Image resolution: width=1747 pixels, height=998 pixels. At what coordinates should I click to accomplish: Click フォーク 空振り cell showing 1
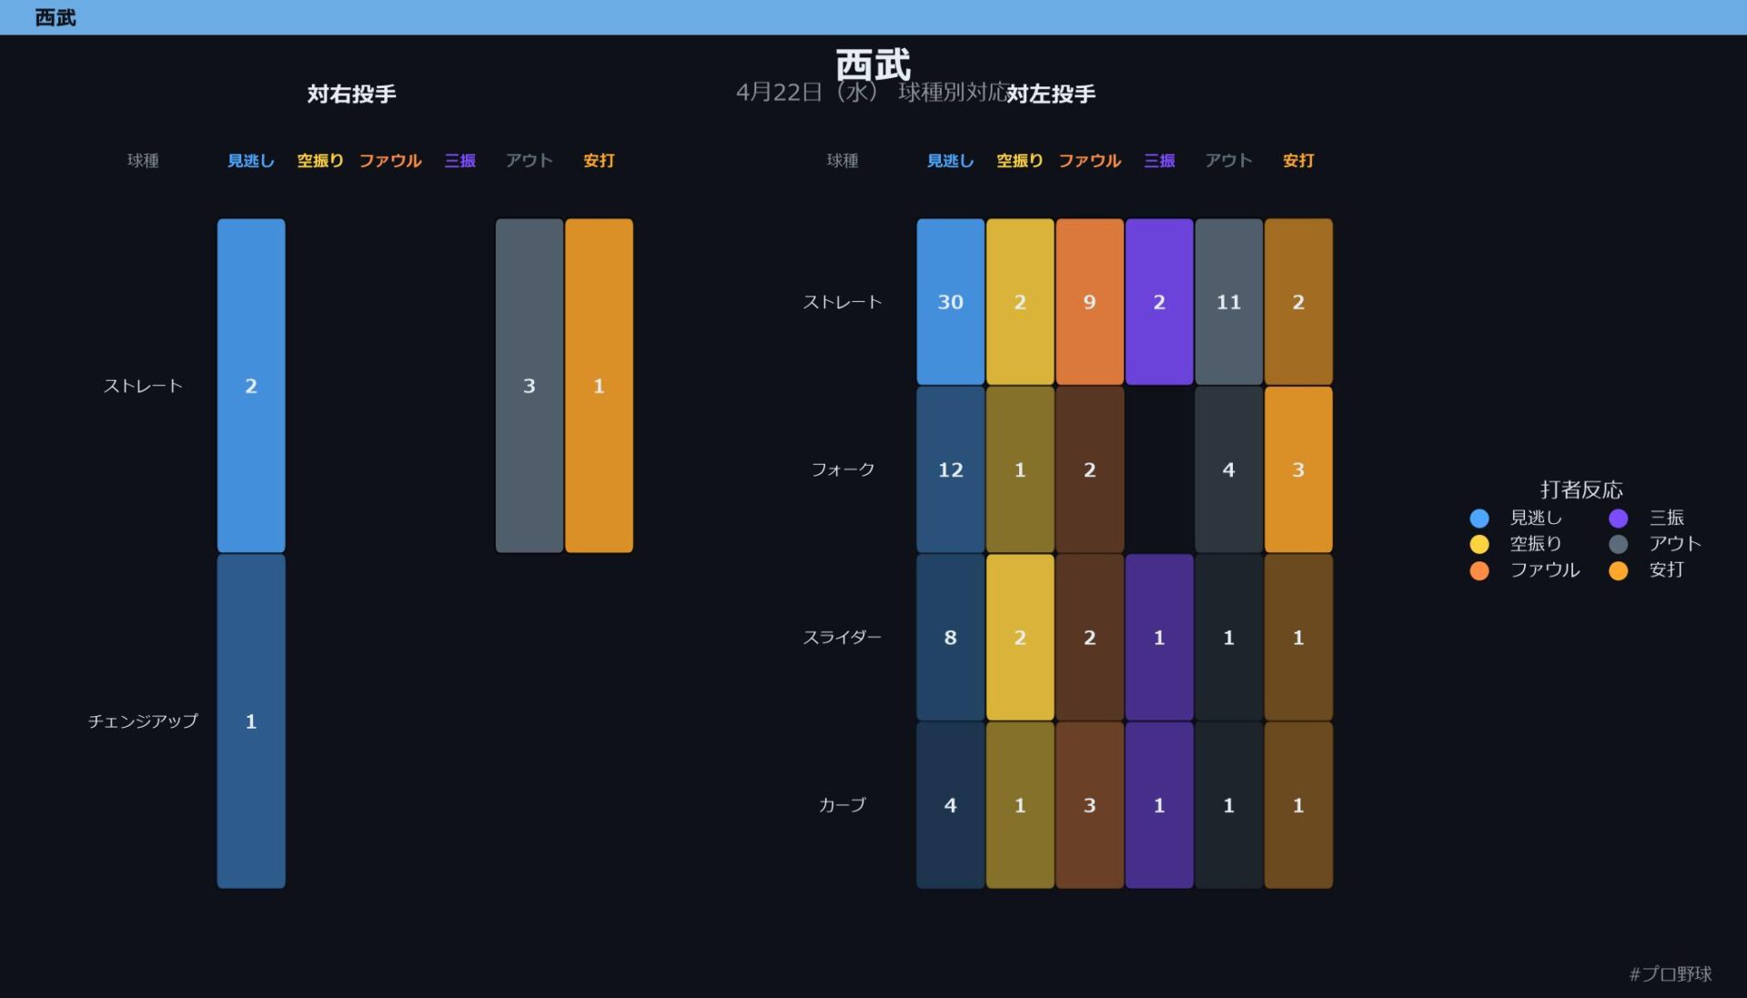tap(1020, 469)
